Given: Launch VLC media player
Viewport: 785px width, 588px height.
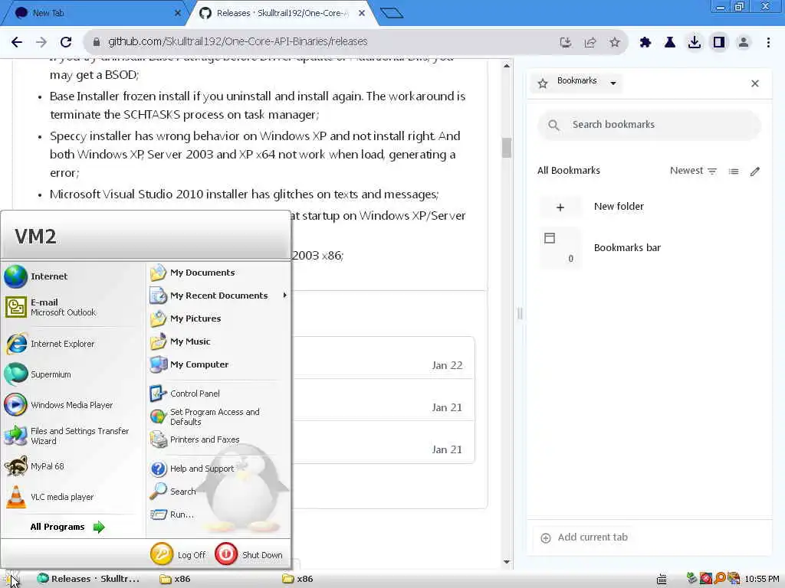Looking at the screenshot, I should click(x=70, y=497).
